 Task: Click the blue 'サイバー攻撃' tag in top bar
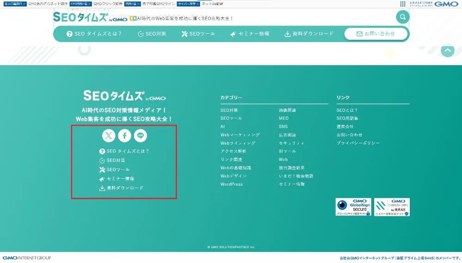tap(188, 4)
